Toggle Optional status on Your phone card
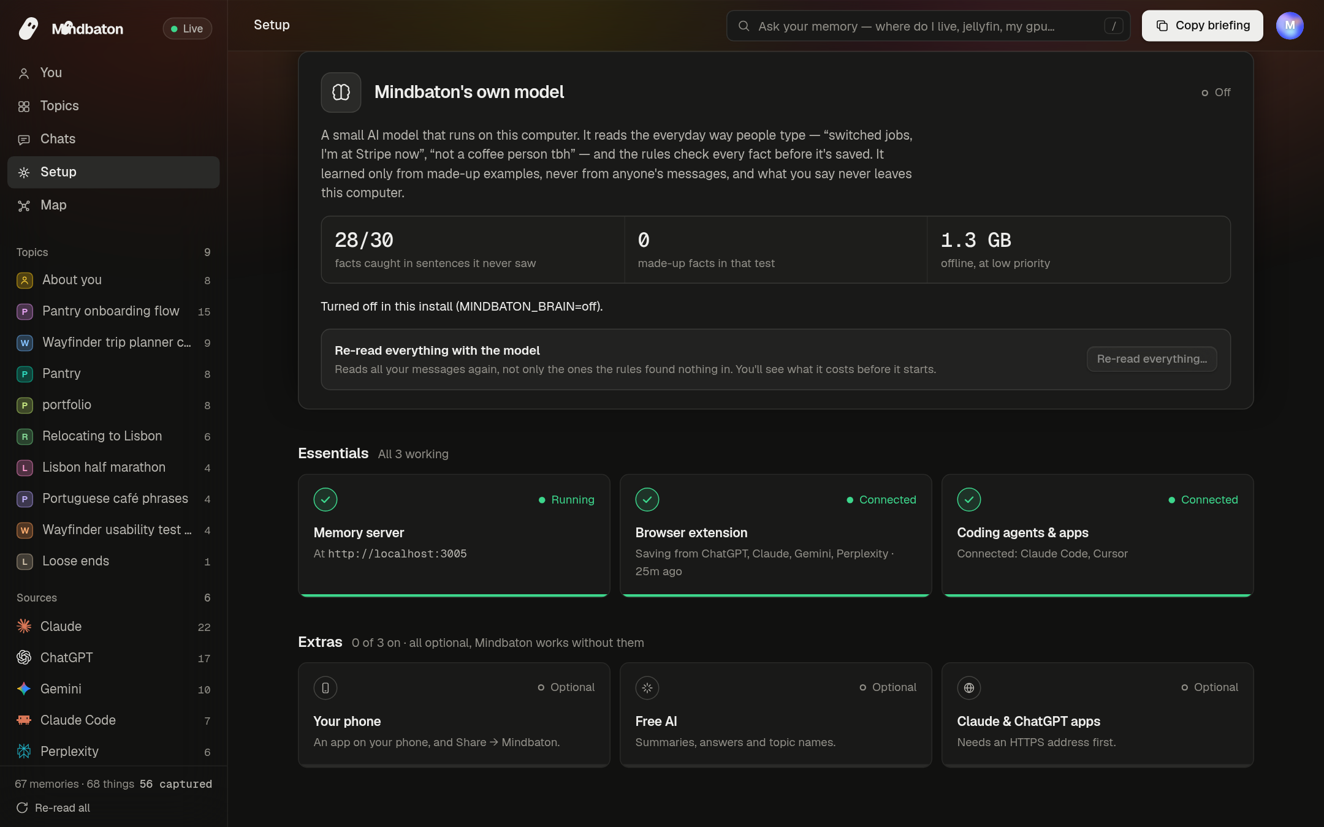Screen dimensions: 1324x827 coord(566,687)
